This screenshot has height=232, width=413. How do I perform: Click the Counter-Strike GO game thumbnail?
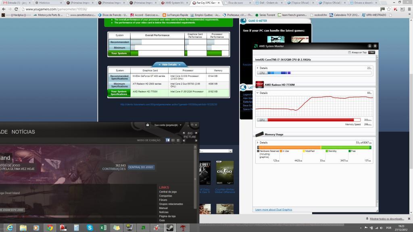[225, 172]
